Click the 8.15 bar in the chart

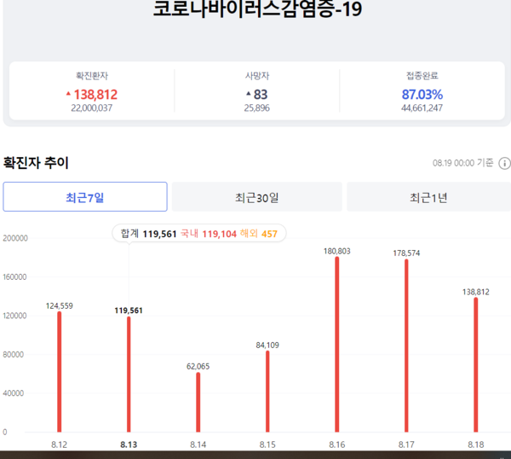click(267, 392)
